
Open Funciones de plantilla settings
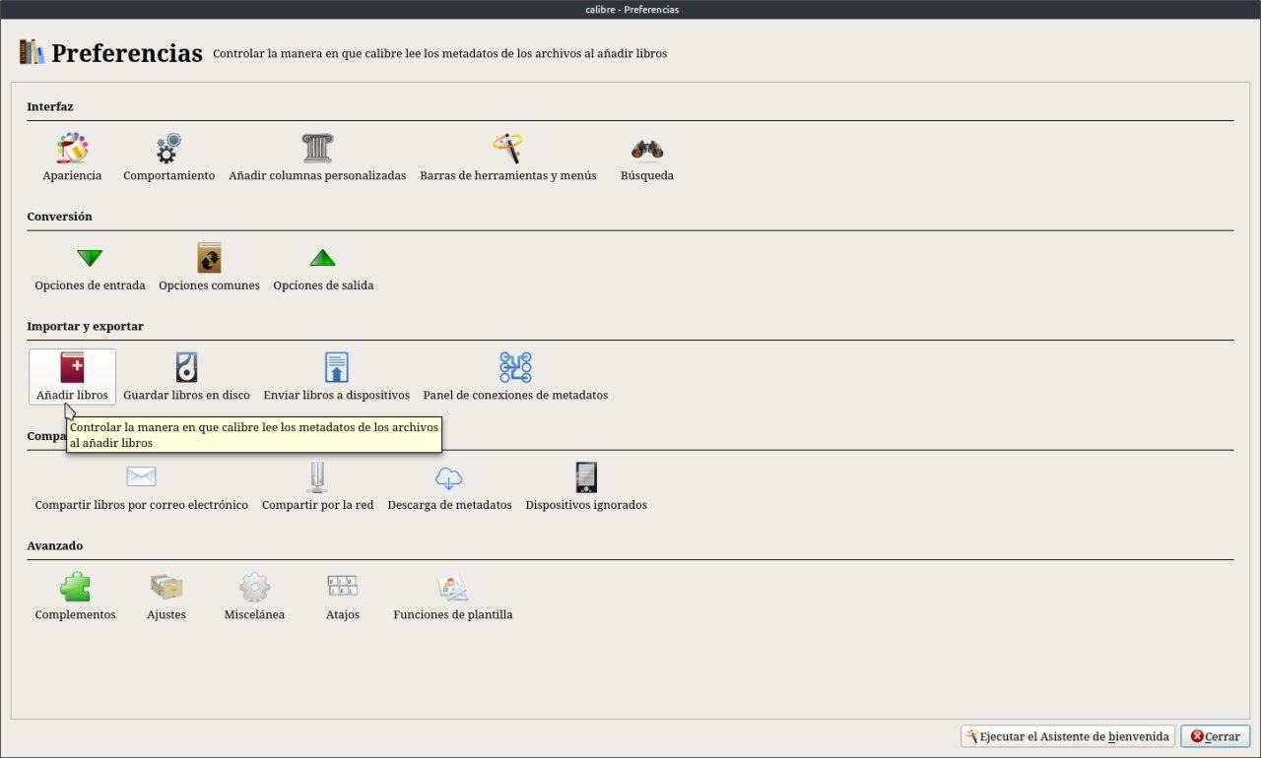click(x=453, y=597)
